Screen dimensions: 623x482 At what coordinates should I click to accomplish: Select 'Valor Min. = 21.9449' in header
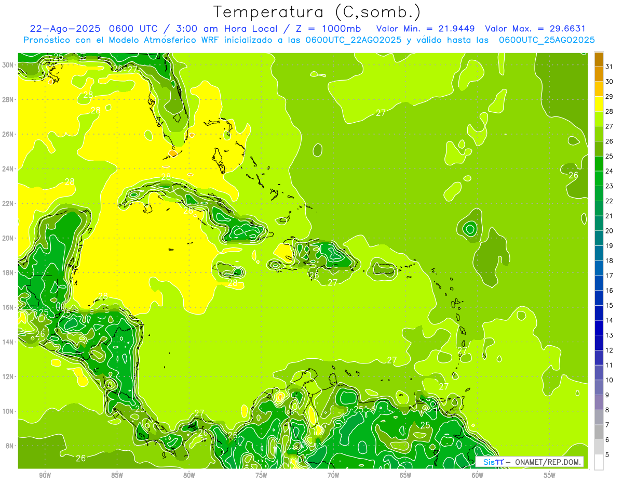[x=426, y=29]
